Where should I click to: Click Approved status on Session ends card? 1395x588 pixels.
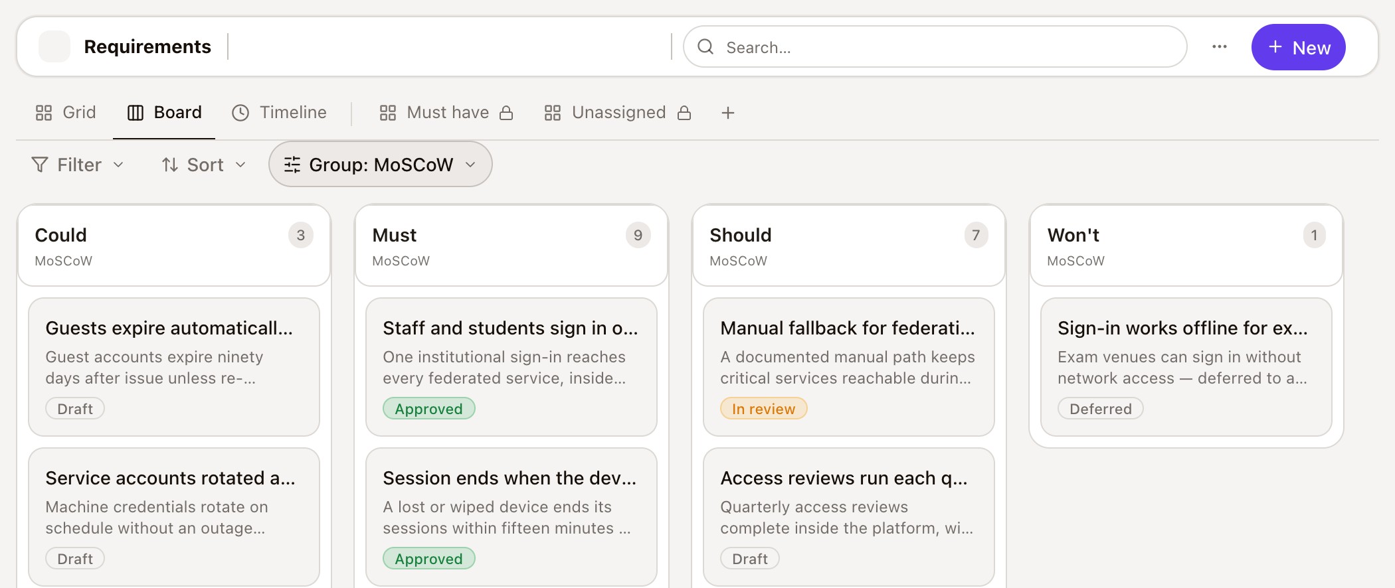(429, 559)
